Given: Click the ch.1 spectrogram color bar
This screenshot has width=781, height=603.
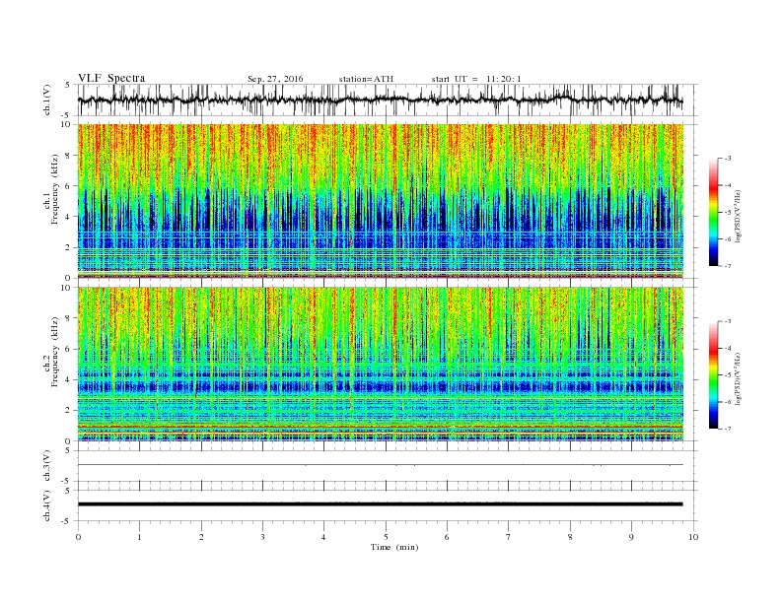Looking at the screenshot, I should pos(713,212).
